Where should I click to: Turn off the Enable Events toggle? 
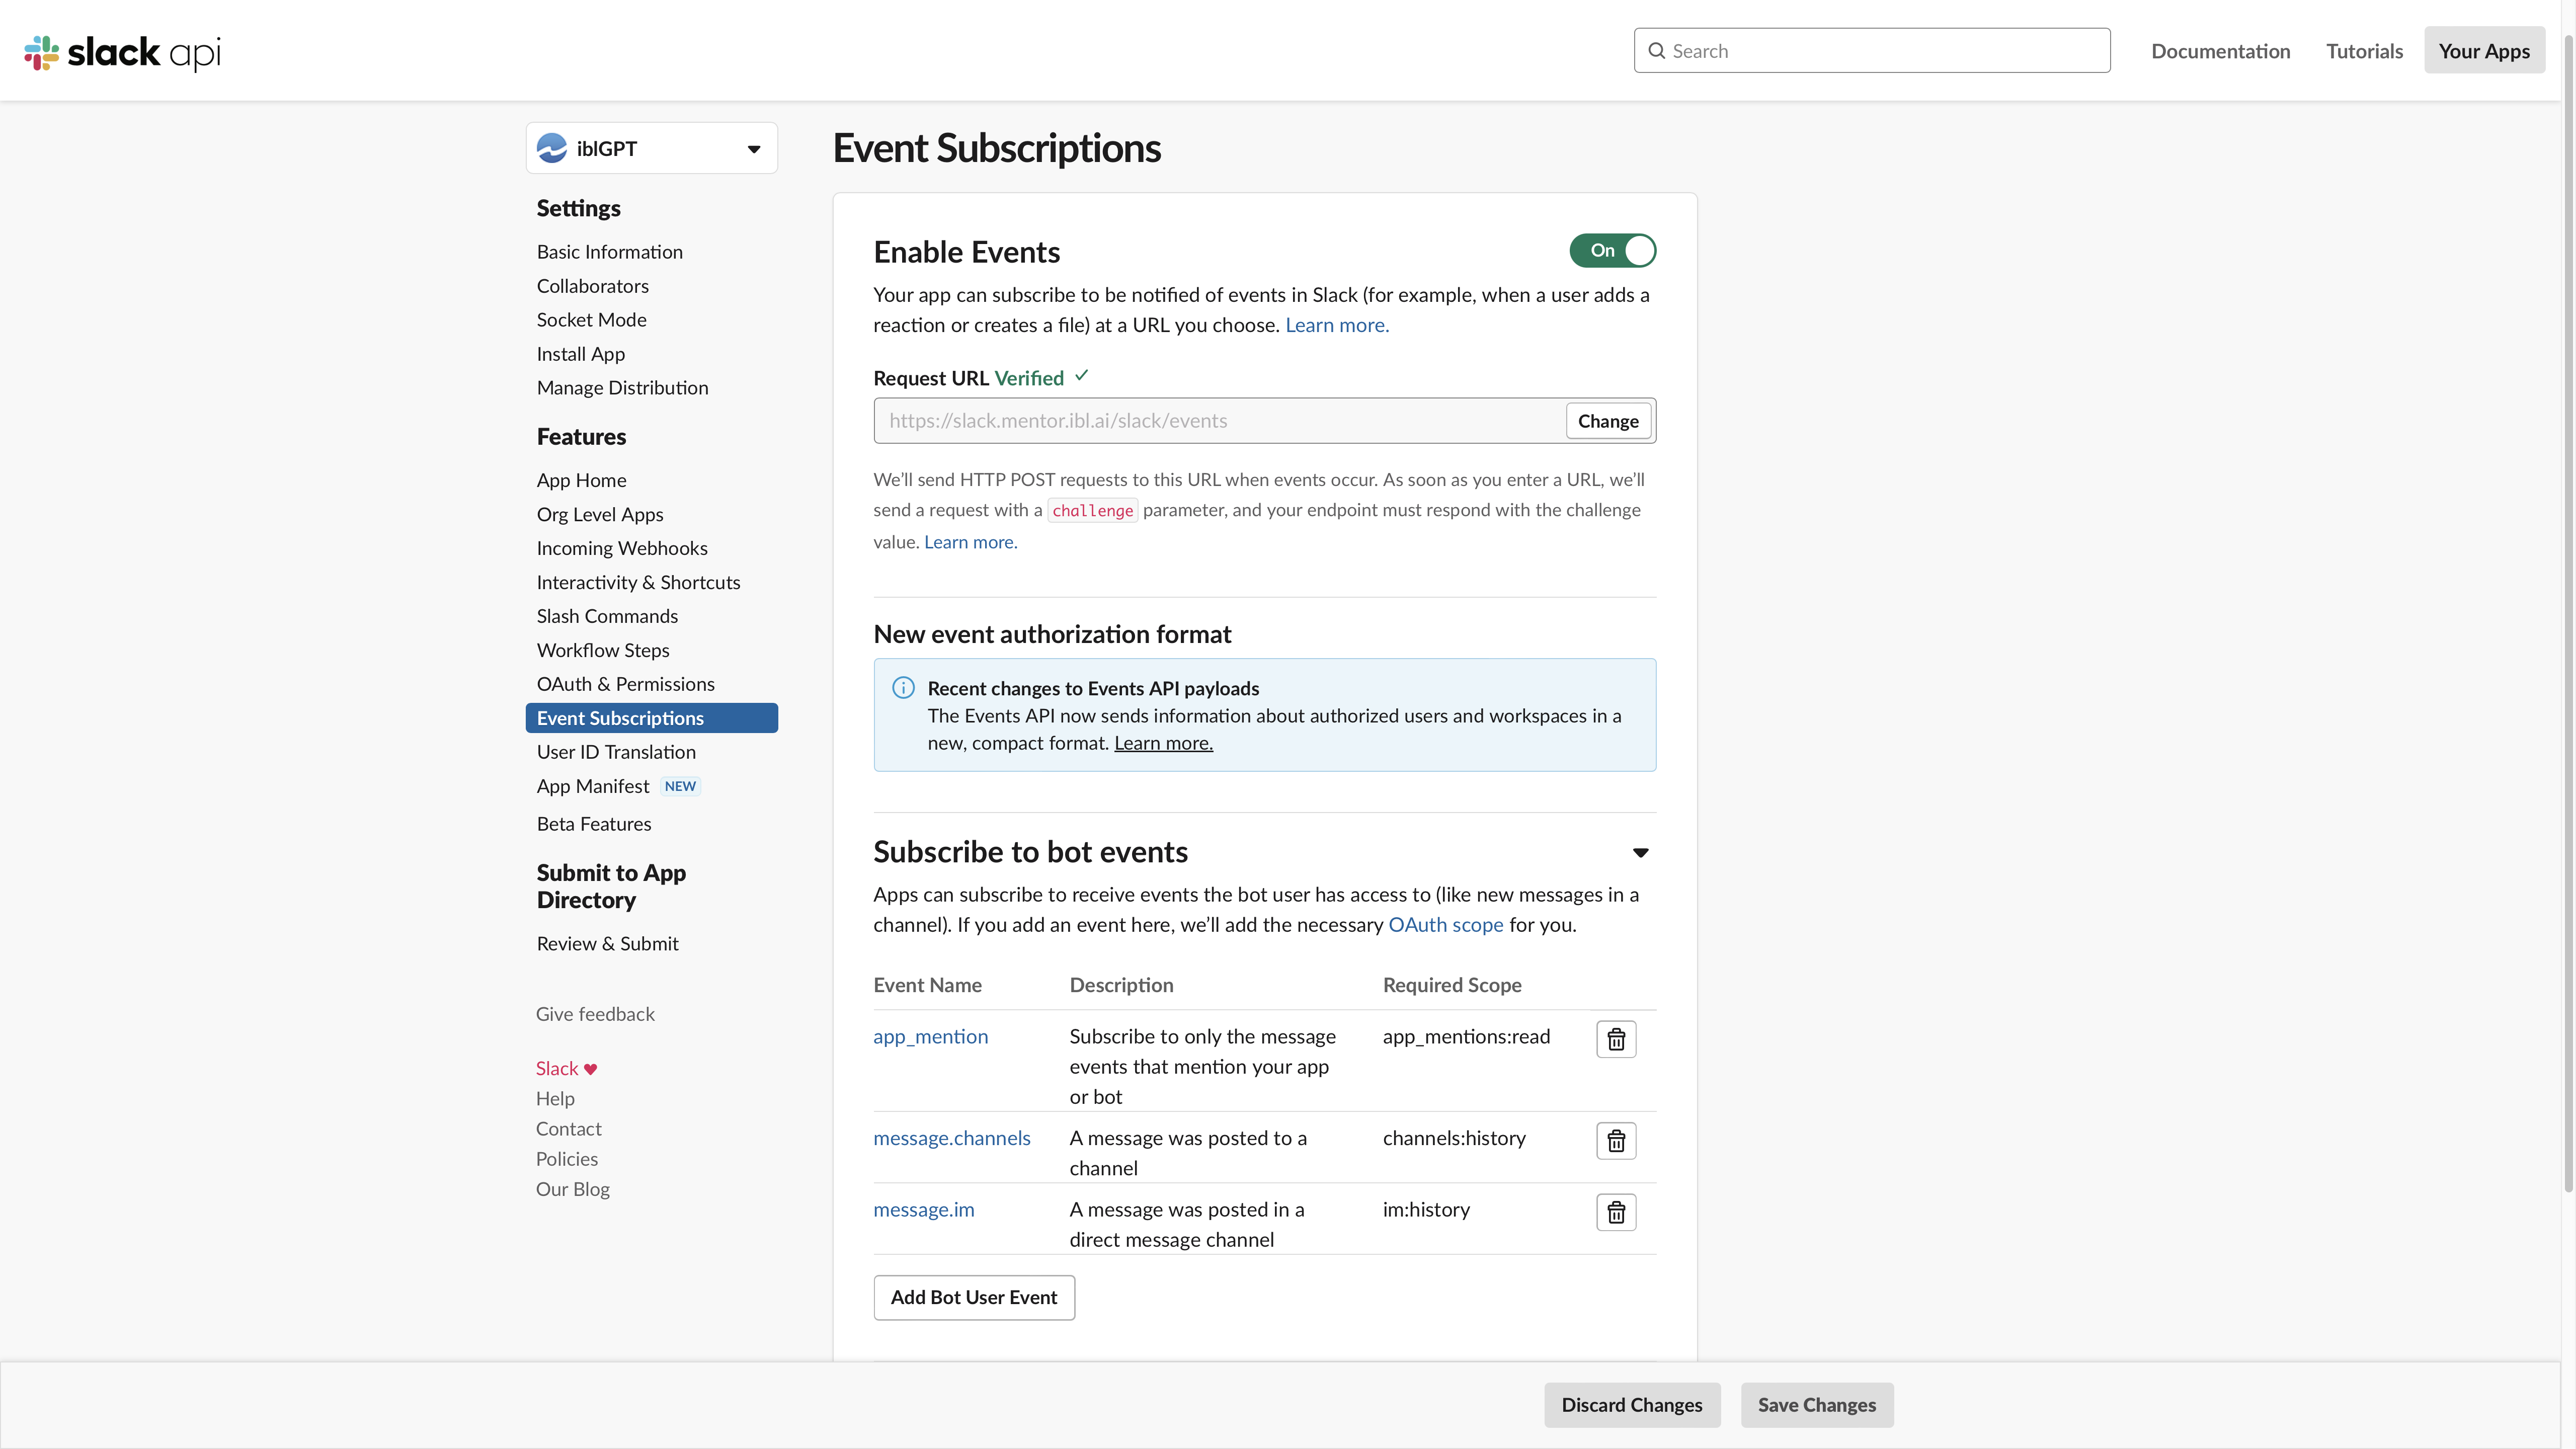point(1612,250)
